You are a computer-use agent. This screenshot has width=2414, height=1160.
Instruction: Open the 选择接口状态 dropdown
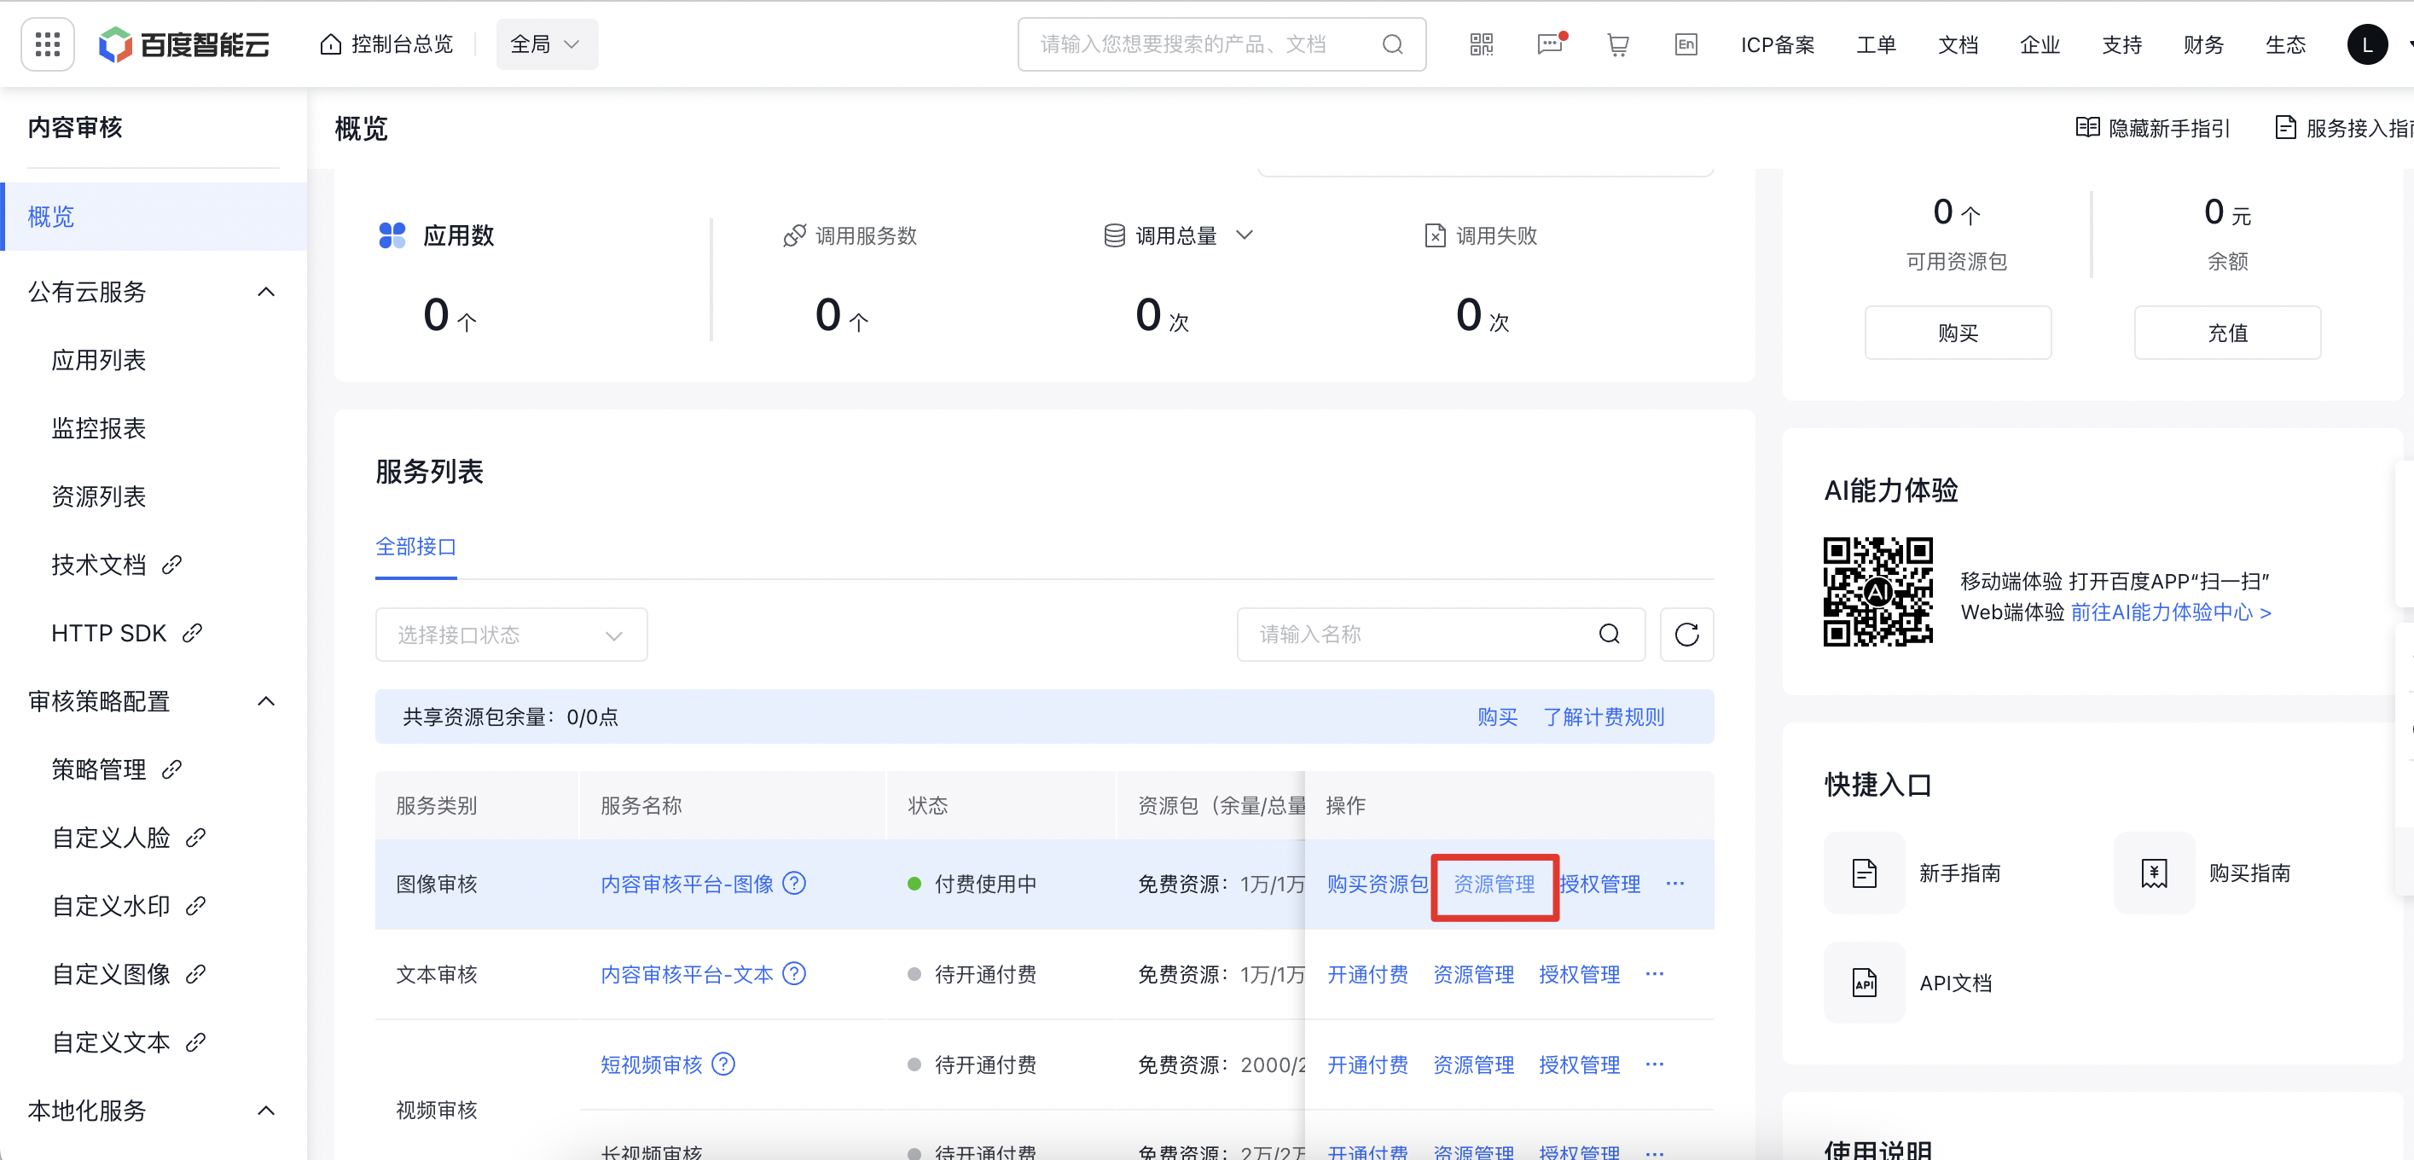pos(511,635)
